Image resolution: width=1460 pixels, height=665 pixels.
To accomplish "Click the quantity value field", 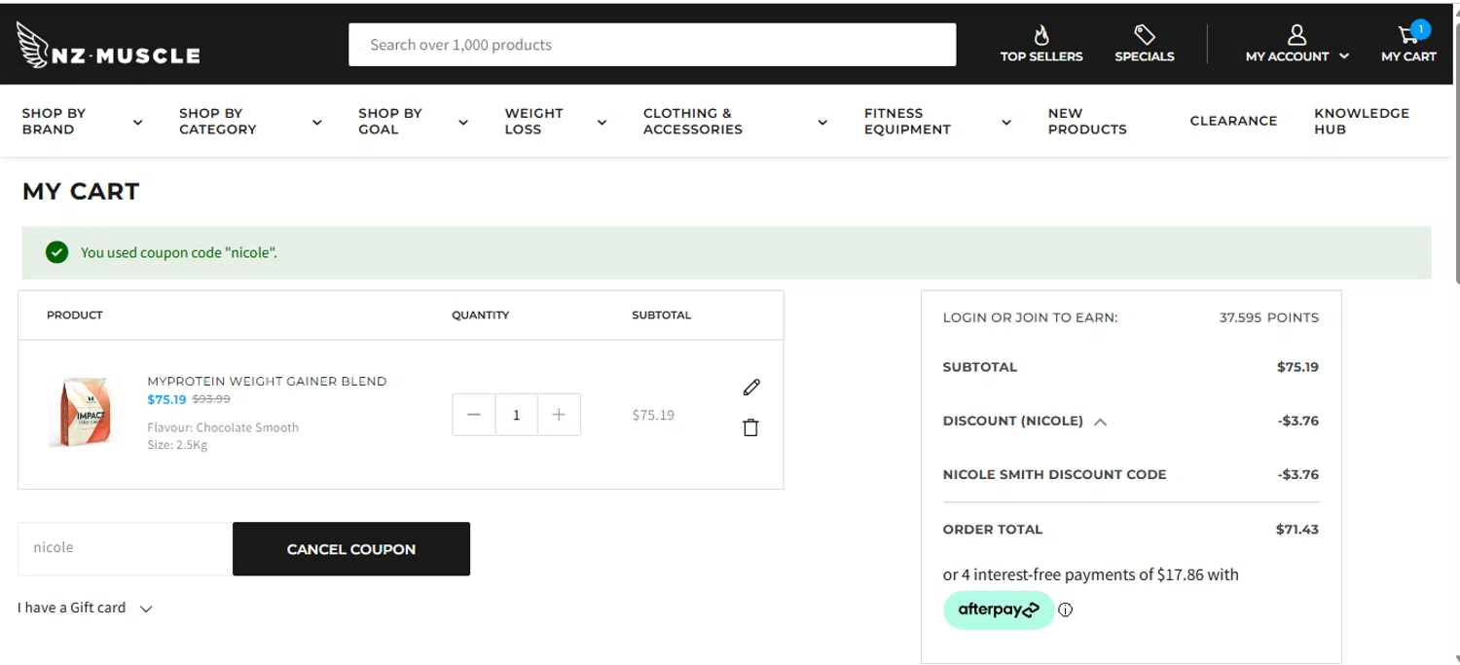I will tap(516, 415).
